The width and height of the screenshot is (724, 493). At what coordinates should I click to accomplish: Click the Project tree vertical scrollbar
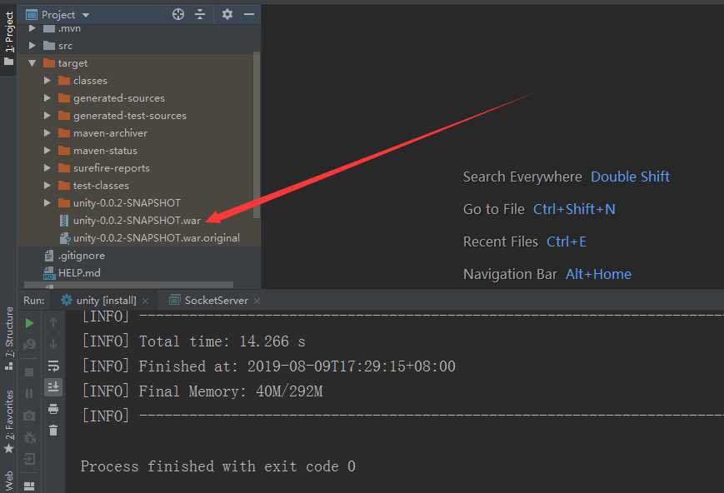pos(257,134)
